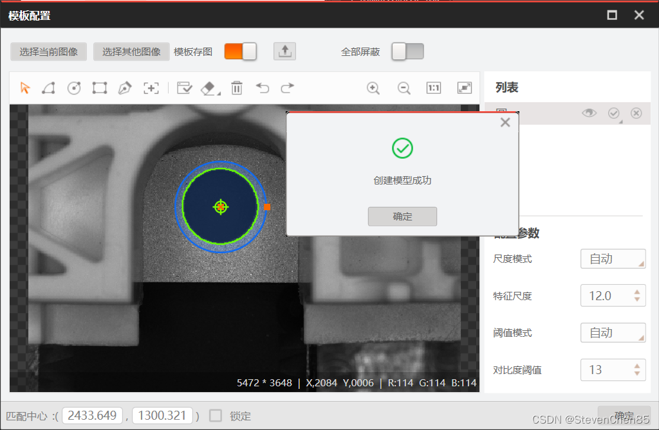Click the undo icon
The image size is (659, 430).
click(263, 88)
